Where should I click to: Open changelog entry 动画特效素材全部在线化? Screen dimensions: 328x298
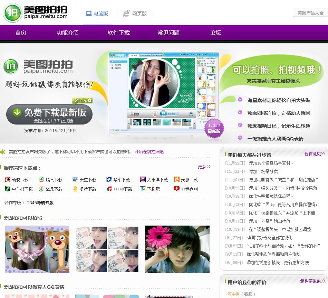(x=269, y=238)
